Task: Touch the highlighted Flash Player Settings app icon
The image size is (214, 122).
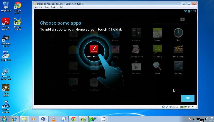Action: coord(94,49)
